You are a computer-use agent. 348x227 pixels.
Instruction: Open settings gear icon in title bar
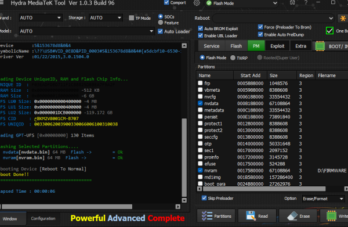pos(197,3)
